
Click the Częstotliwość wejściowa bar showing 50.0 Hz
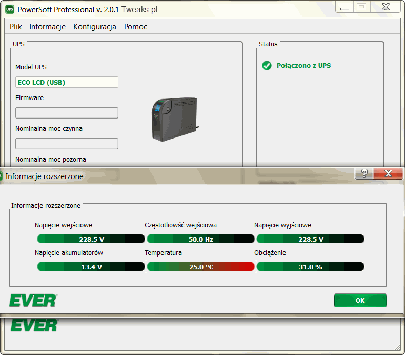pos(200,239)
